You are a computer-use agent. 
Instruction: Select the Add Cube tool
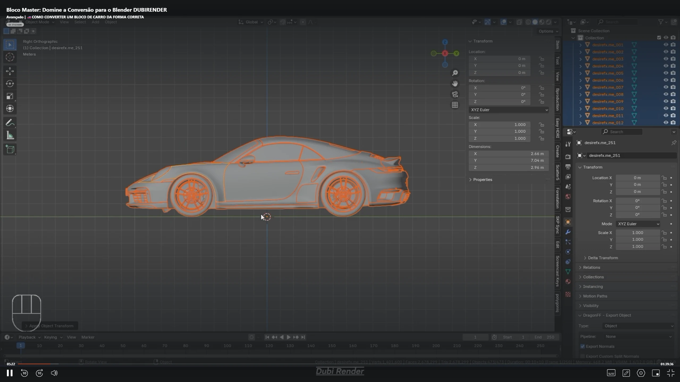pyautogui.click(x=10, y=149)
